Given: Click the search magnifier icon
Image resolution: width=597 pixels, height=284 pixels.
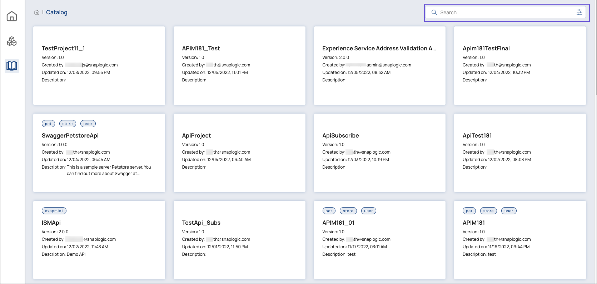Looking at the screenshot, I should coord(434,13).
